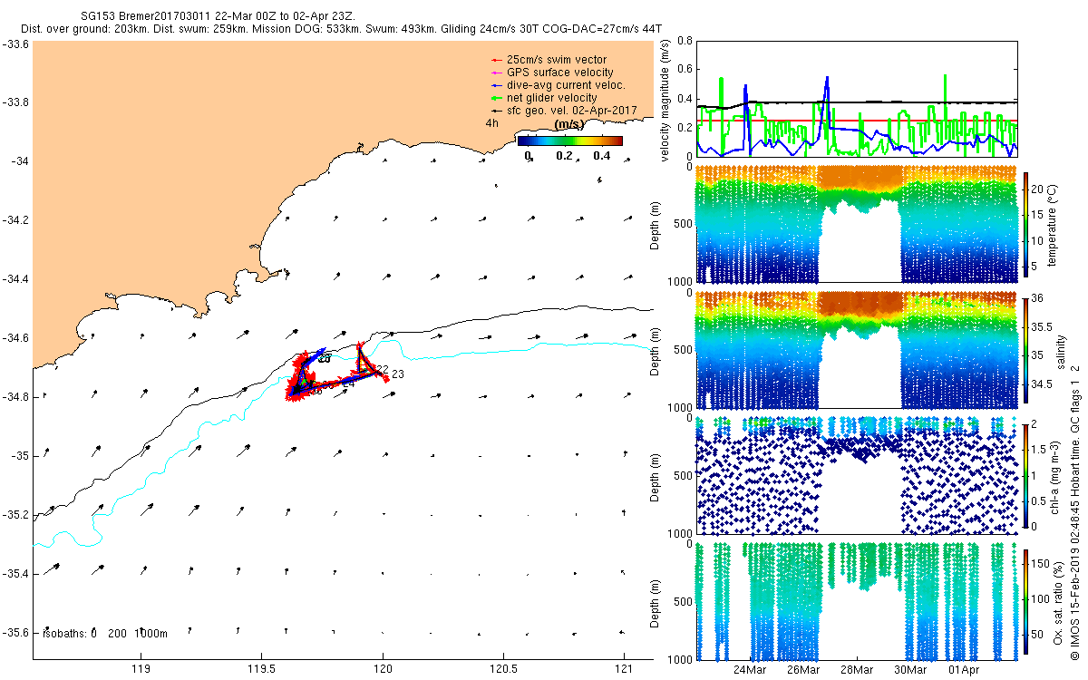The height and width of the screenshot is (680, 1088).
Task: Click the '121' longitude tick label
Action: pyautogui.click(x=625, y=670)
